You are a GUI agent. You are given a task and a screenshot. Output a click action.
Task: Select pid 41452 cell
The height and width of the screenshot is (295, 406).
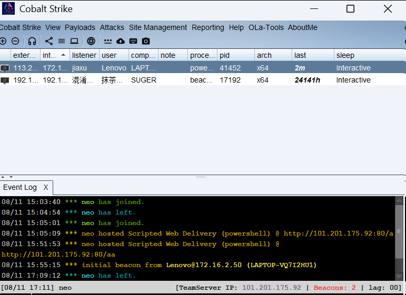pos(236,68)
